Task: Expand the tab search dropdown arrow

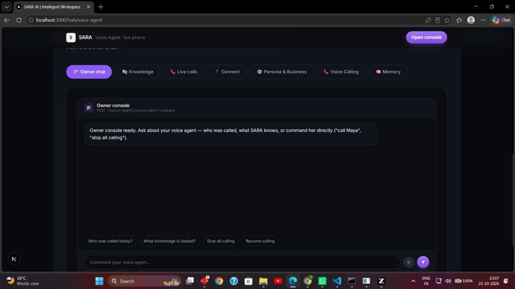Action: point(6,6)
